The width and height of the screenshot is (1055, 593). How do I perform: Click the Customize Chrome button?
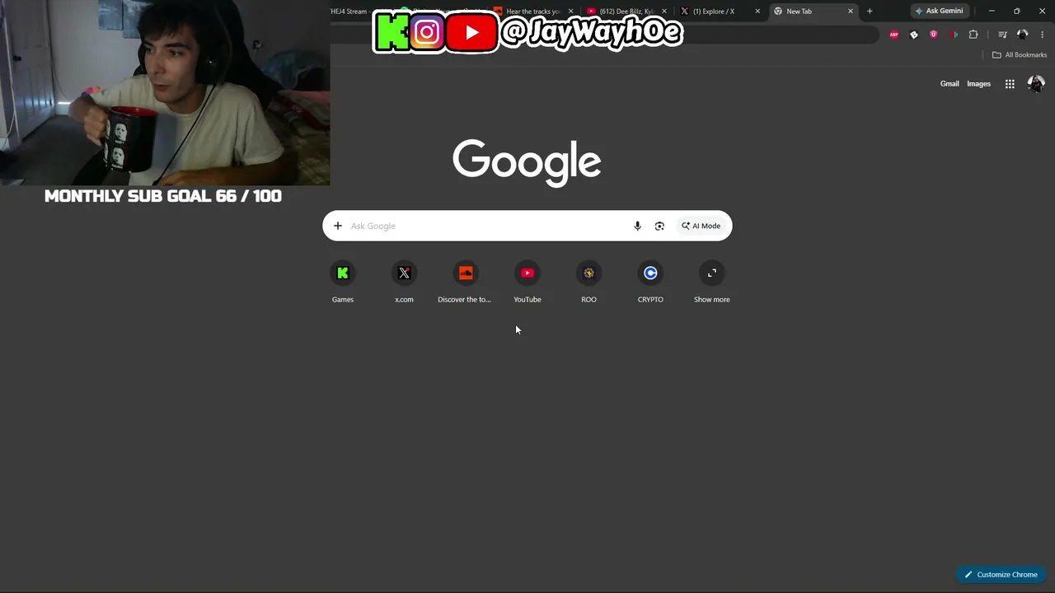[1001, 575]
